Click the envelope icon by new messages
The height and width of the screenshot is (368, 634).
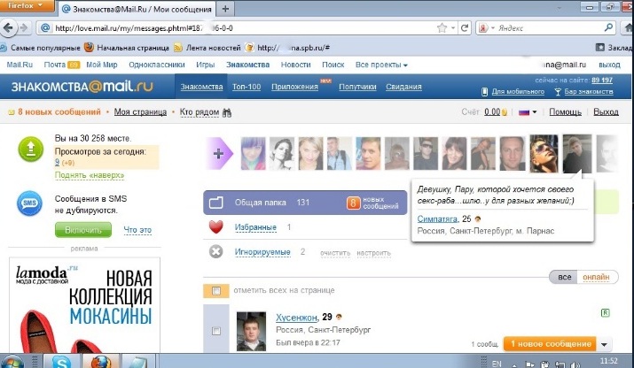(x=12, y=112)
